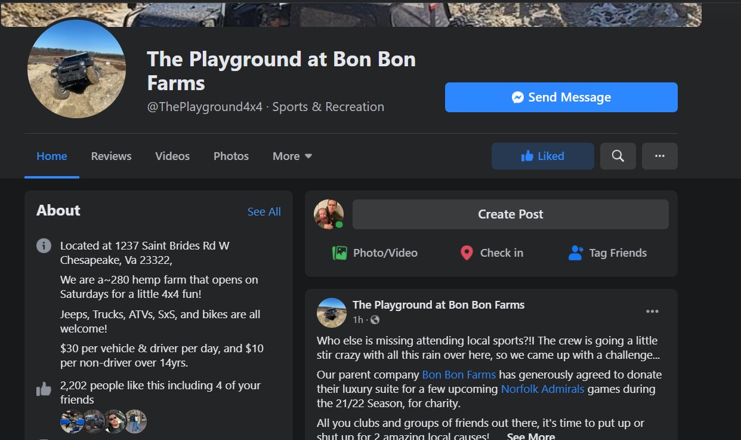Switch to the Reviews tab
Viewport: 741px width, 440px height.
(x=111, y=156)
